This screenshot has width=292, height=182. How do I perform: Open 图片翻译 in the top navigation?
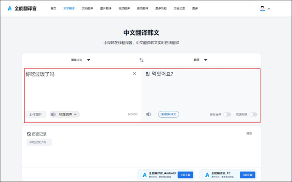point(106,8)
